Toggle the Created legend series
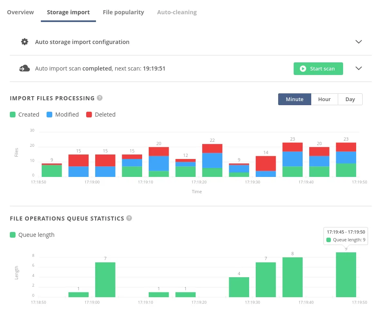The height and width of the screenshot is (309, 377). 25,115
